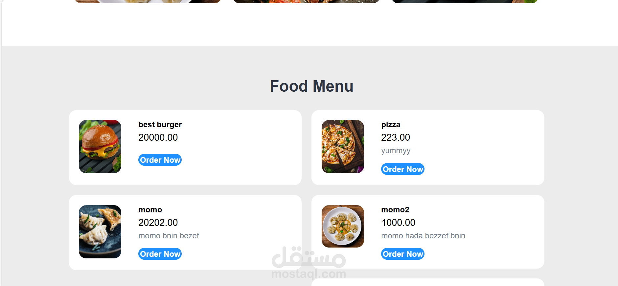This screenshot has height=286, width=618.
Task: Click the 20000.00 burger price
Action: (158, 137)
